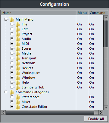The image size is (109, 123).
Task: Click the Transport folder icon
Action: (x=18, y=58)
